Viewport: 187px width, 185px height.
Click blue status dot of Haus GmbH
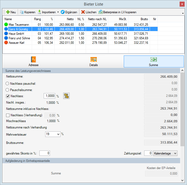pyautogui.click(x=6, y=33)
